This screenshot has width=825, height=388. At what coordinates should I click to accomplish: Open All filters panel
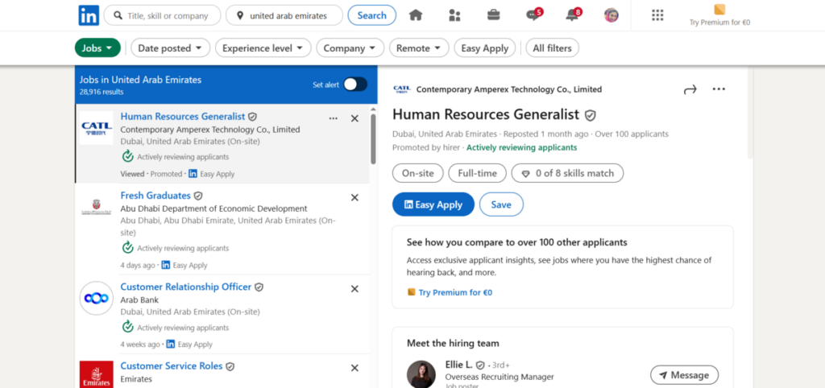pyautogui.click(x=552, y=48)
